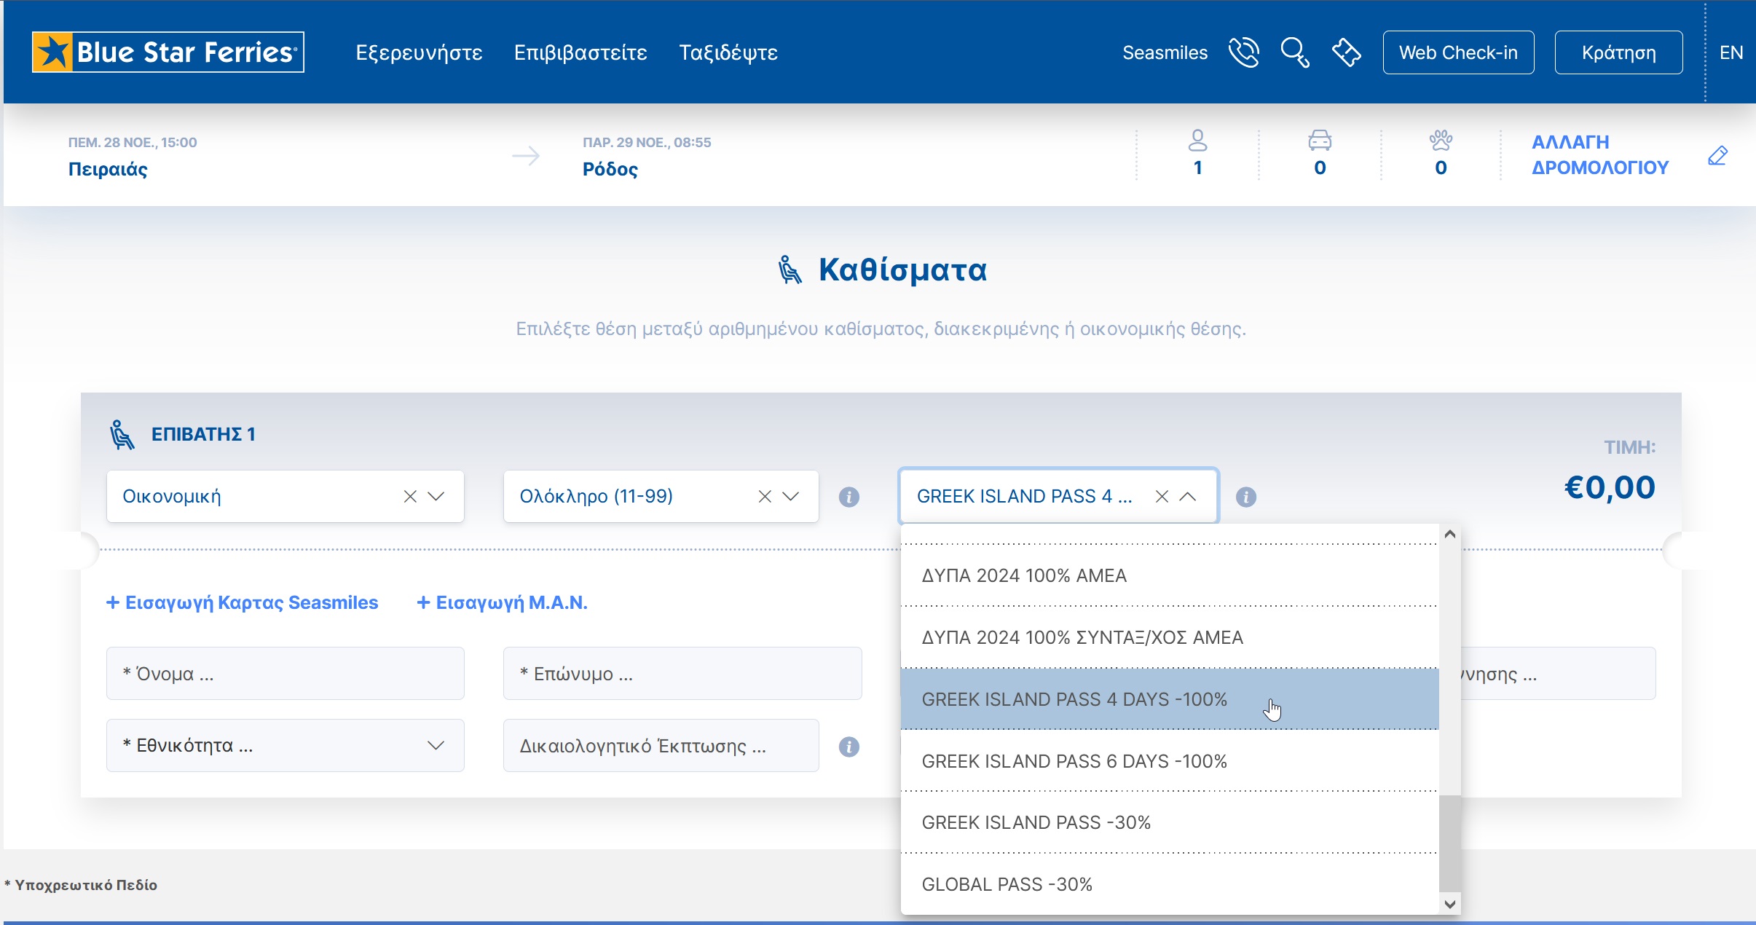Open the phone contact icon

click(1244, 52)
